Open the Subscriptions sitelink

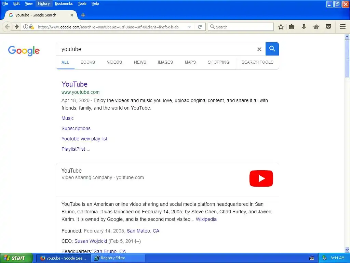point(76,128)
